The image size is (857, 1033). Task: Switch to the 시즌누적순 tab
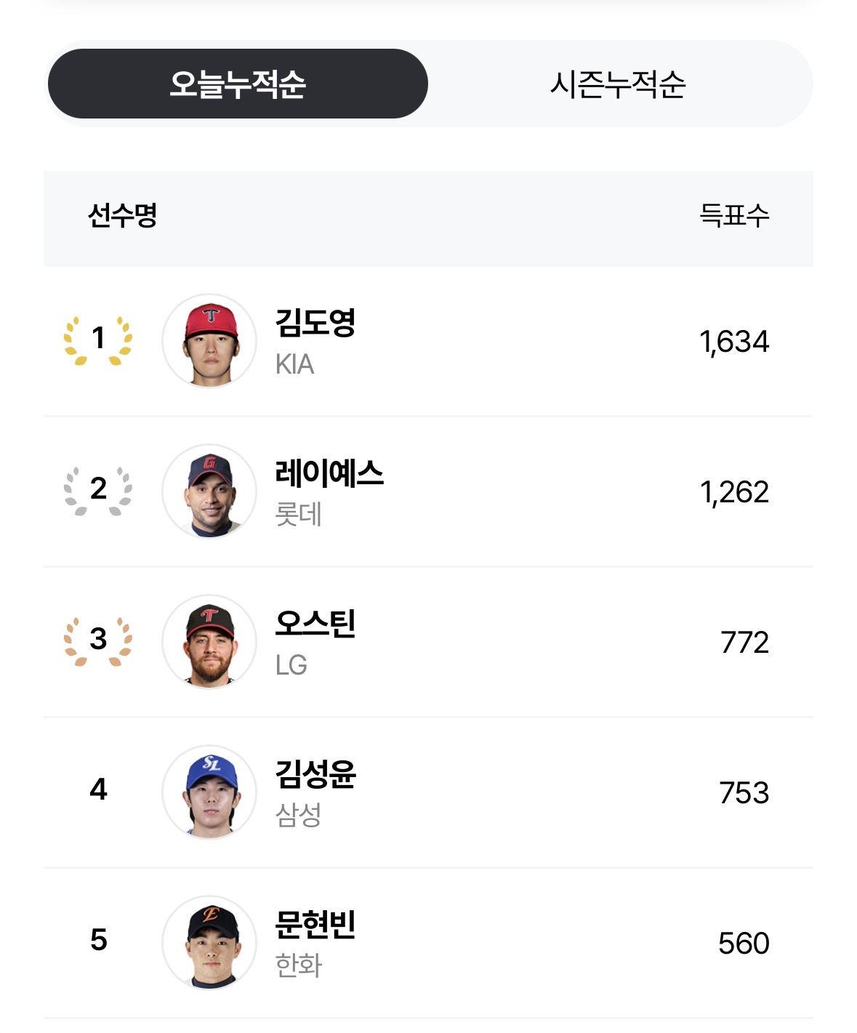(618, 84)
